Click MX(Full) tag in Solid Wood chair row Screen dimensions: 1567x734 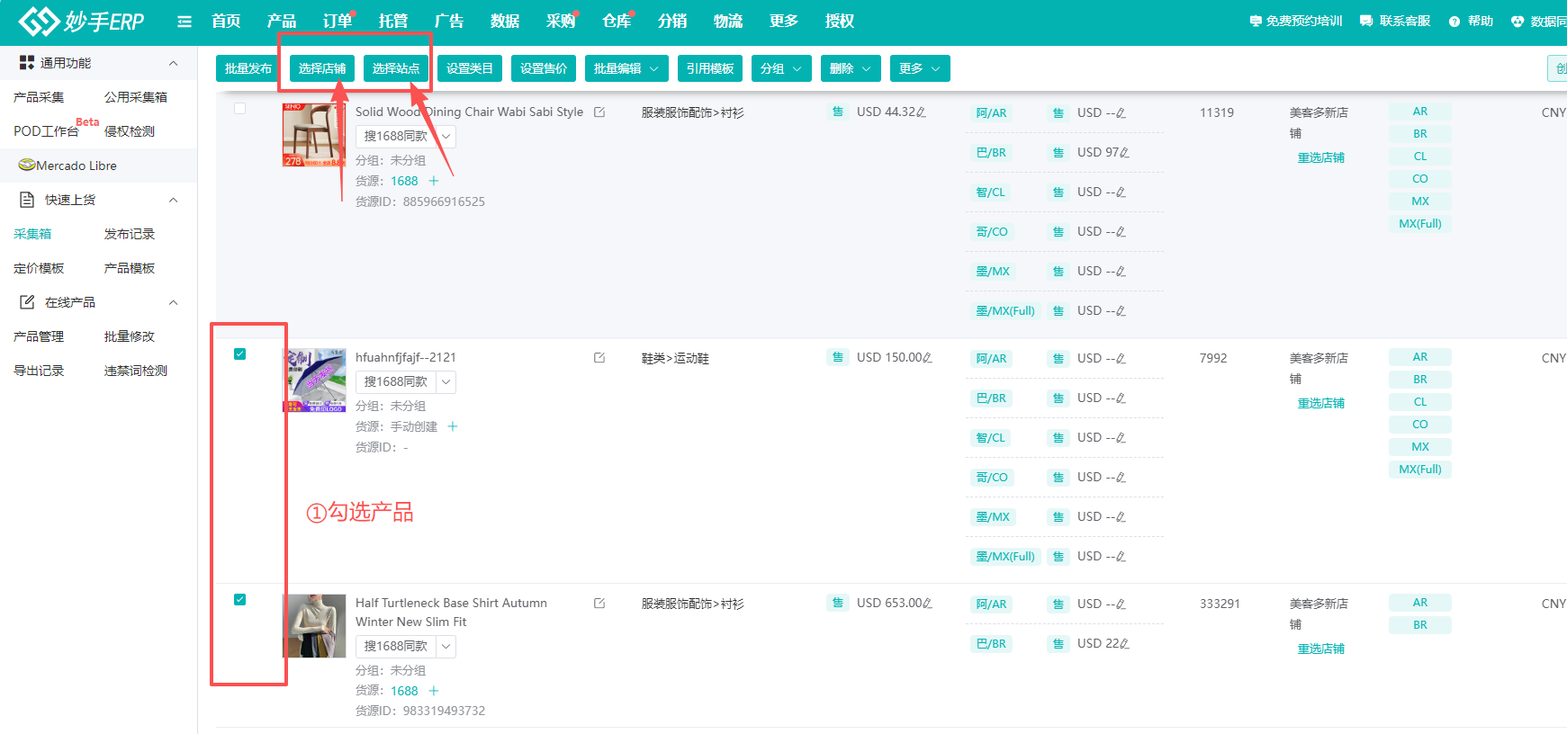pyautogui.click(x=1420, y=224)
